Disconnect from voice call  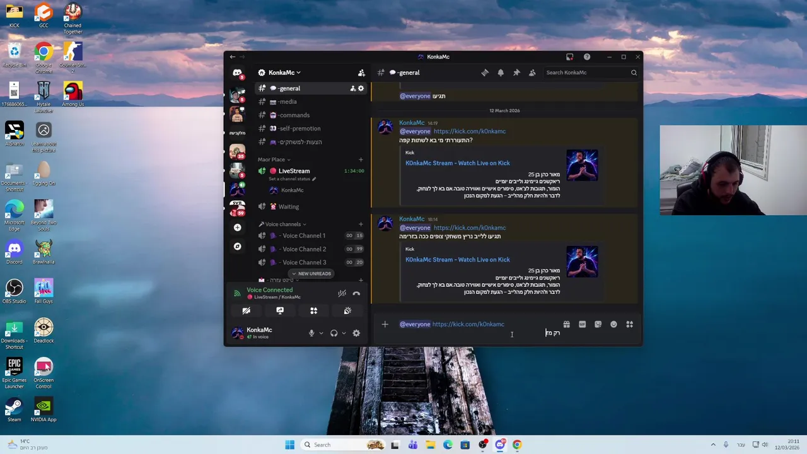tap(356, 293)
